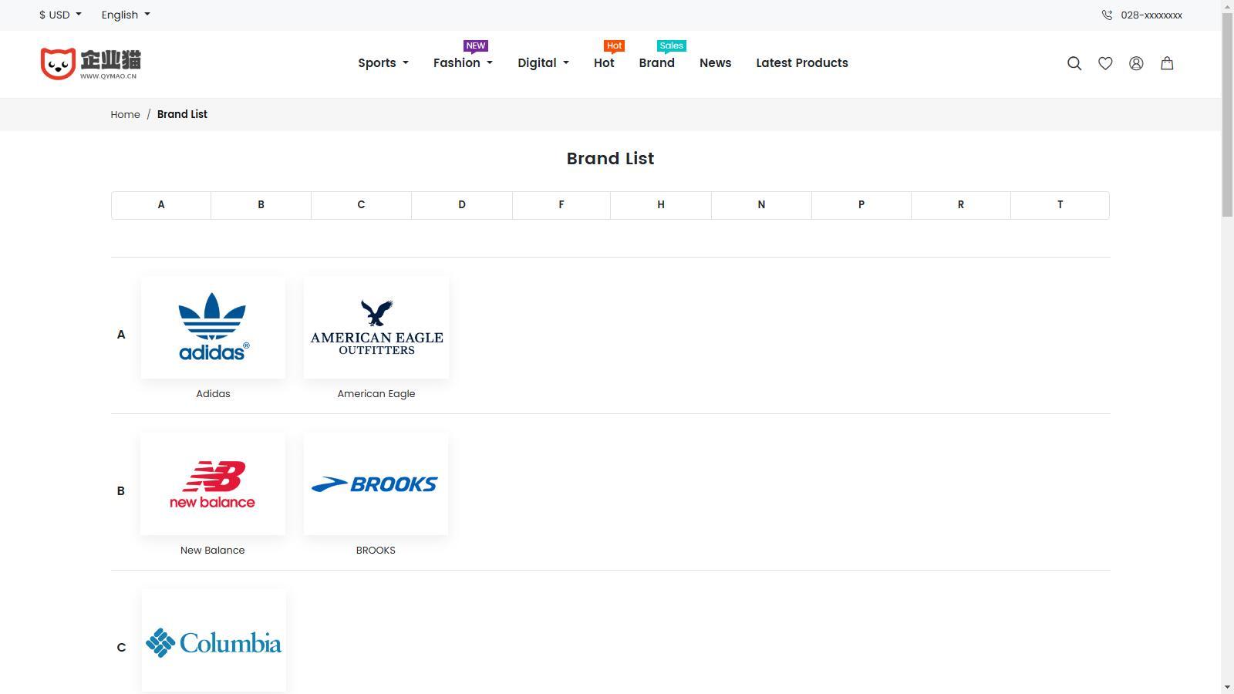Screen dimensions: 1234x694
Task: Open the Hot menu item
Action: pyautogui.click(x=604, y=63)
